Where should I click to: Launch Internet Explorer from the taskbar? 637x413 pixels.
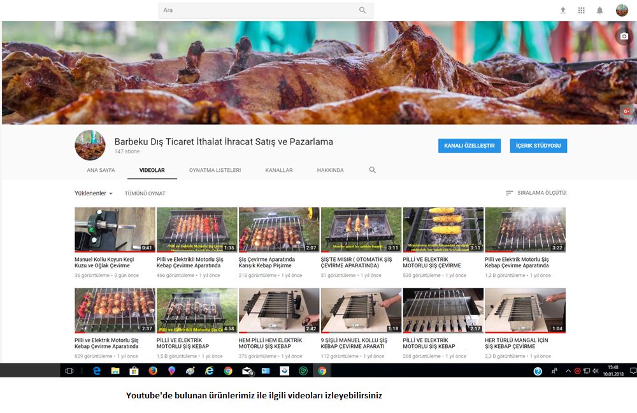pyautogui.click(x=209, y=371)
